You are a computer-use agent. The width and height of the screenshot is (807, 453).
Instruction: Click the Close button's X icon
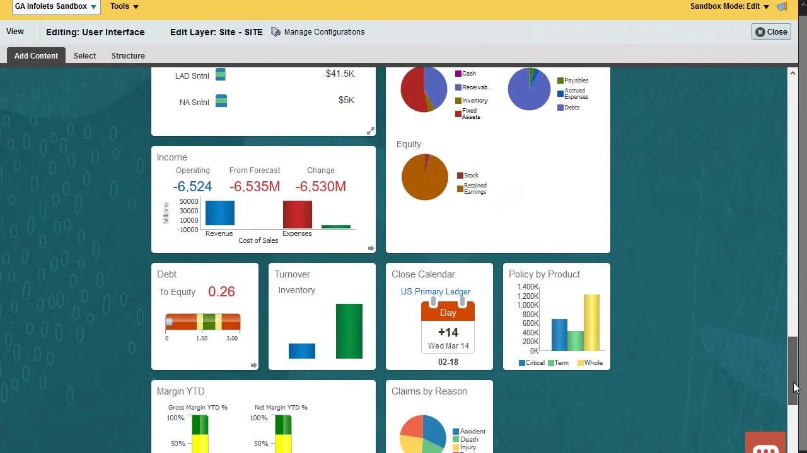point(760,32)
